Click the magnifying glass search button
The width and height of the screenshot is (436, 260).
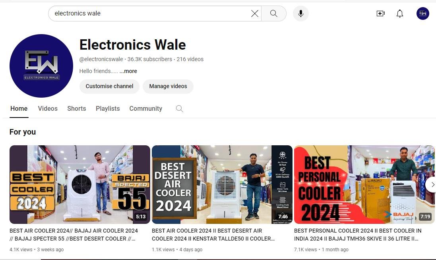274,13
